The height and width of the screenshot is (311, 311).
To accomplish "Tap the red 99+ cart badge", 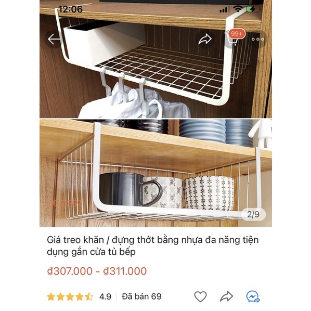I will [x=237, y=34].
